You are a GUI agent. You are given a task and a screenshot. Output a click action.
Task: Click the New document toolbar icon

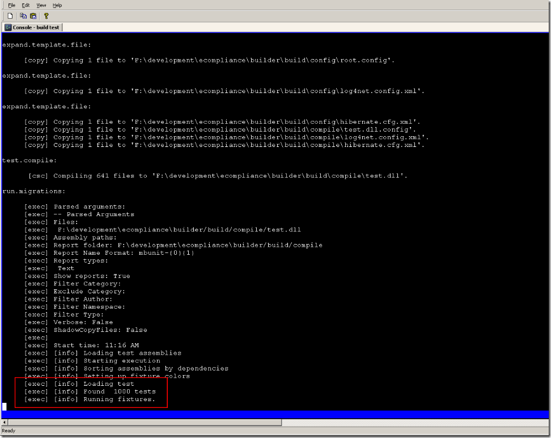[x=10, y=16]
